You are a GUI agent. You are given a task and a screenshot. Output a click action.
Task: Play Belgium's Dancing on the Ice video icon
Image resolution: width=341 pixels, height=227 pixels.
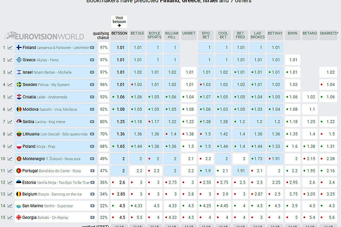[x=92, y=194]
